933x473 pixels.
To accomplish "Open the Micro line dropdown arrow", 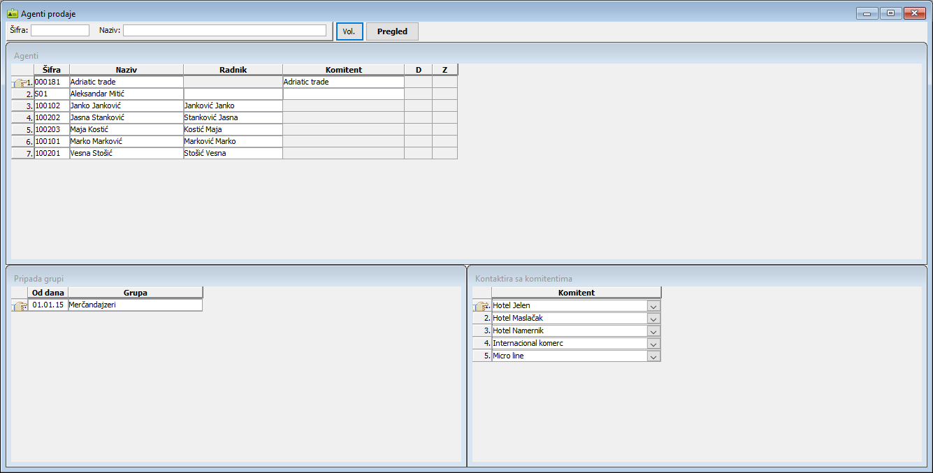I will pyautogui.click(x=653, y=356).
